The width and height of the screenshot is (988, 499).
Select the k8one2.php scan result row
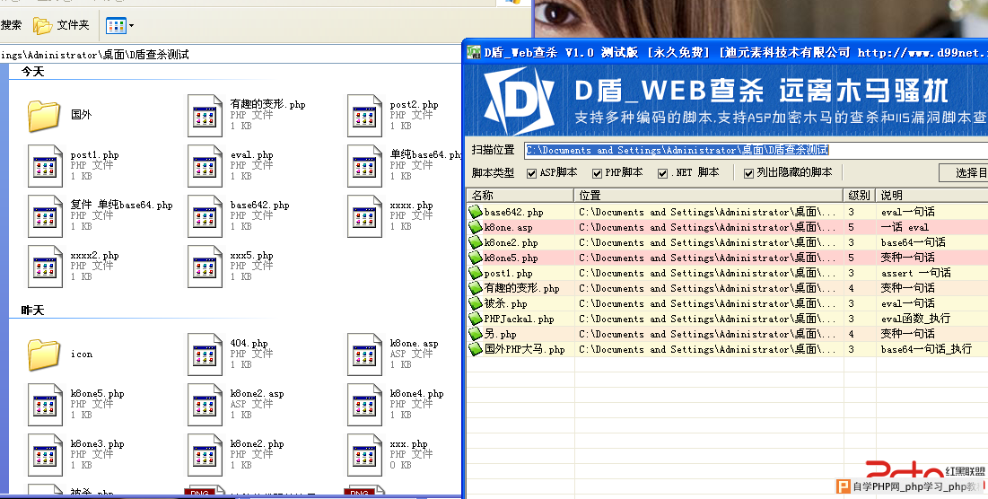tap(727, 242)
